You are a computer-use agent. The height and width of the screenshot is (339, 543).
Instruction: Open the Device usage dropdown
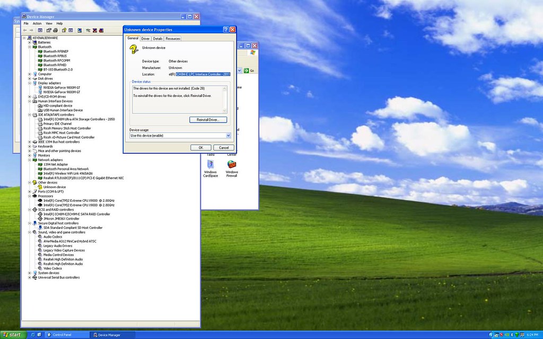[228, 136]
